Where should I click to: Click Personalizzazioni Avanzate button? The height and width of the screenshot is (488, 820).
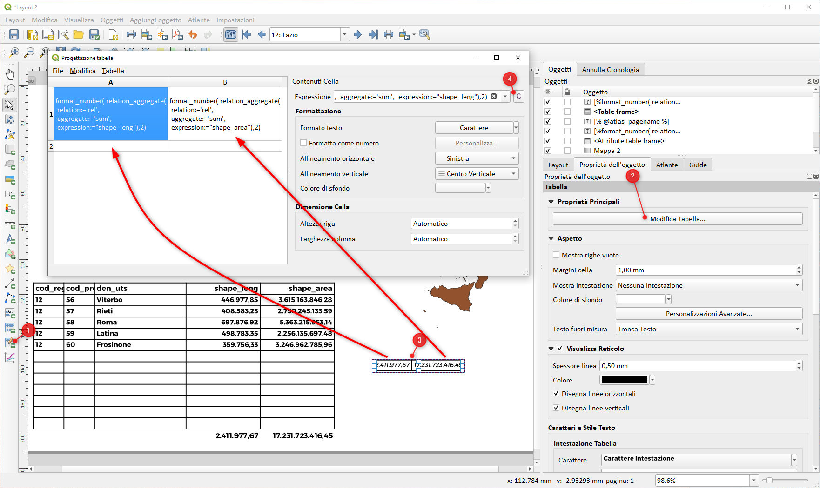[708, 314]
